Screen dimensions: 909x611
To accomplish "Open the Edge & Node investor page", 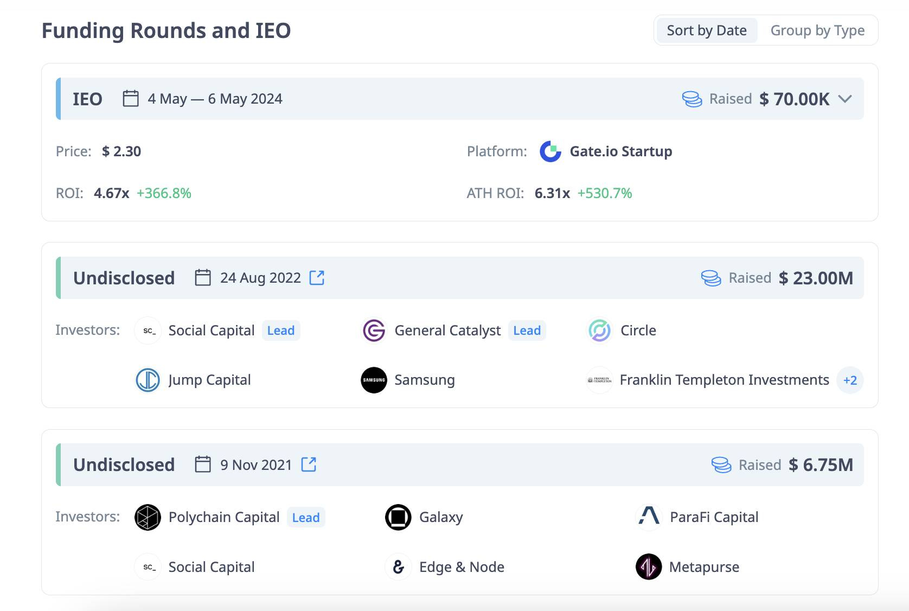I will 462,567.
